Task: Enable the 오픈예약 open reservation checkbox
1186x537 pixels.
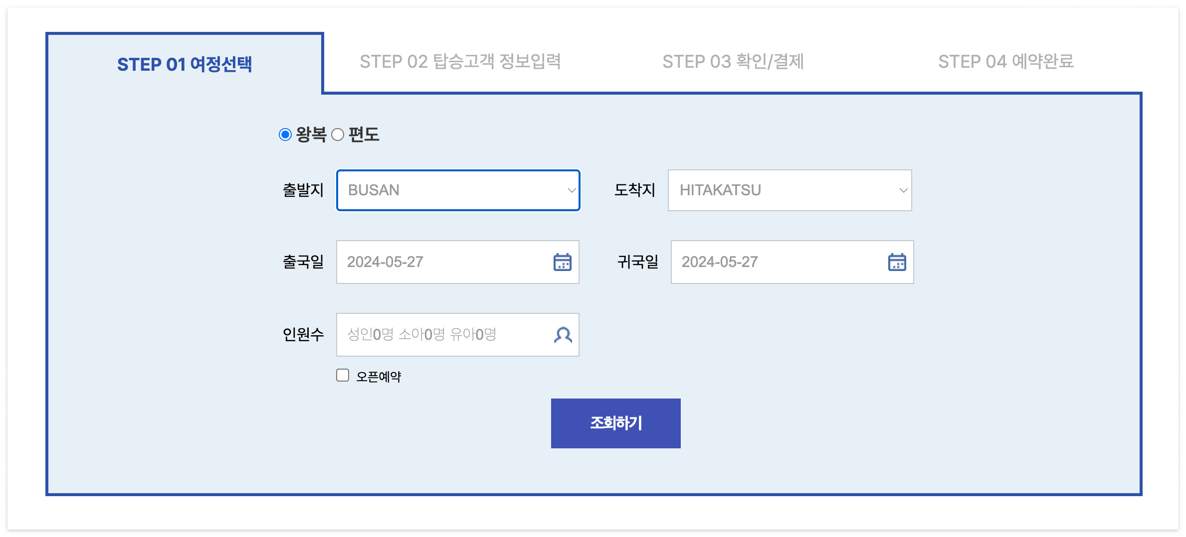Action: click(x=343, y=375)
